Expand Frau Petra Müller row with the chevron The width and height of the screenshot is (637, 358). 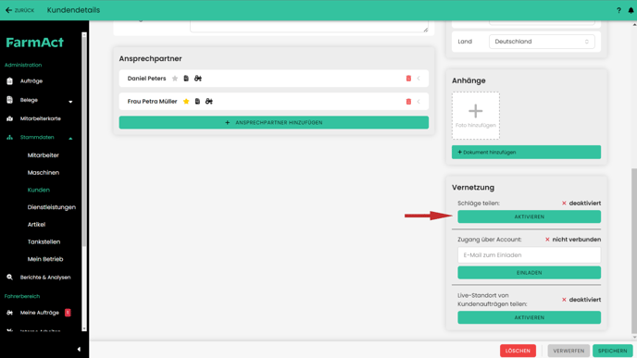(x=418, y=102)
